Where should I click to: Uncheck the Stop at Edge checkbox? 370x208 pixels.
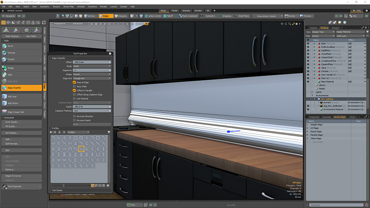point(74,82)
